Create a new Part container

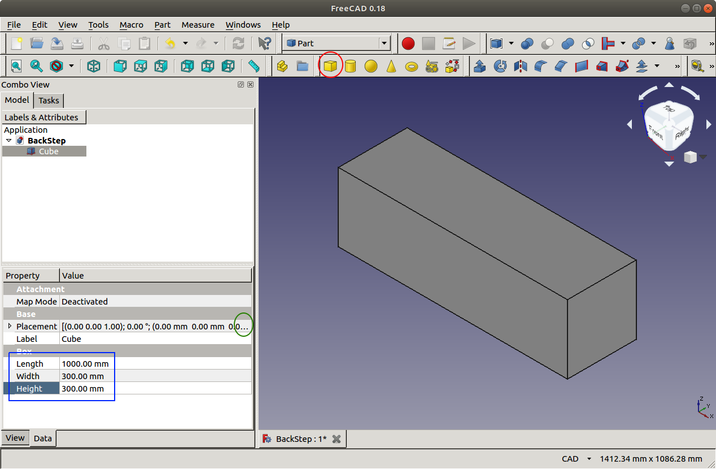[282, 66]
